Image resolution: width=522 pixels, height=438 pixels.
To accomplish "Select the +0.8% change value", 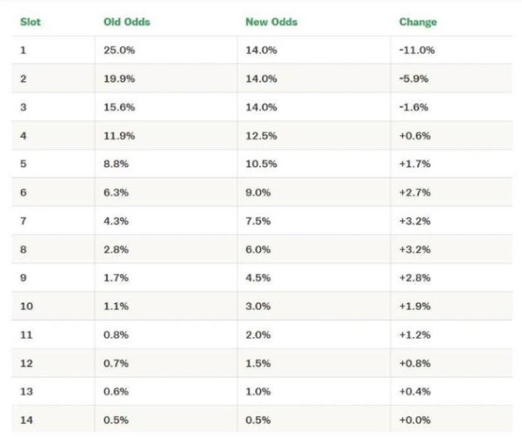I will [415, 362].
